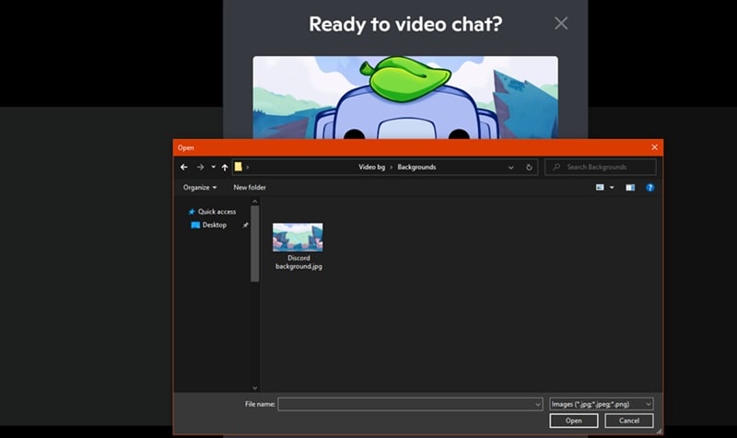
Task: Click the Cancel button
Action: pos(629,421)
